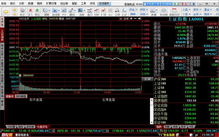Toggle the 加 overlay button above the chart
This screenshot has height=137, width=219.
tap(121, 19)
